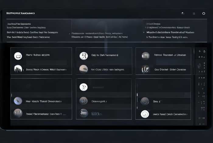
Task: Click the vertical-bars icon beside the "Silicin" label
Action: (84, 113)
